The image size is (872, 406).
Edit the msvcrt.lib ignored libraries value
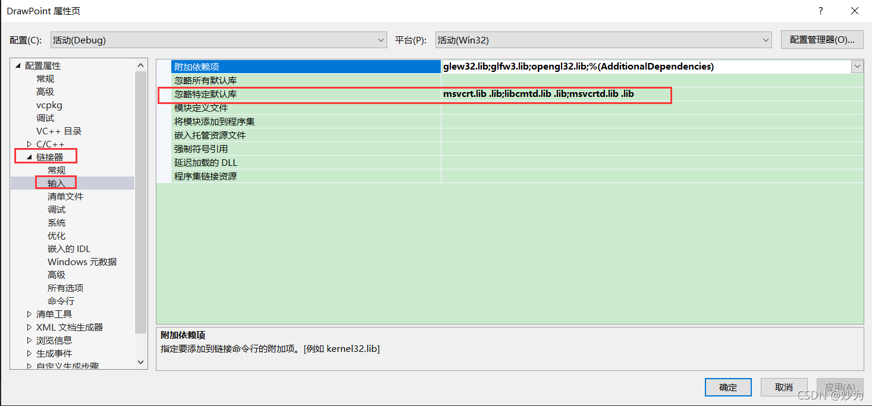click(652, 94)
